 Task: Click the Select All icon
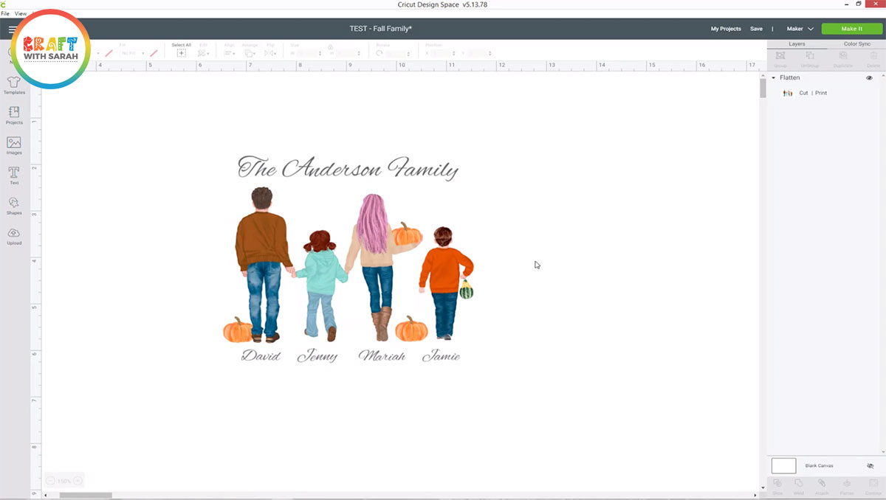click(181, 52)
